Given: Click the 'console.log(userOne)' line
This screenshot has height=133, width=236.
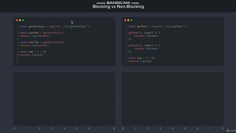Looking at the screenshot, I should click(34, 36).
